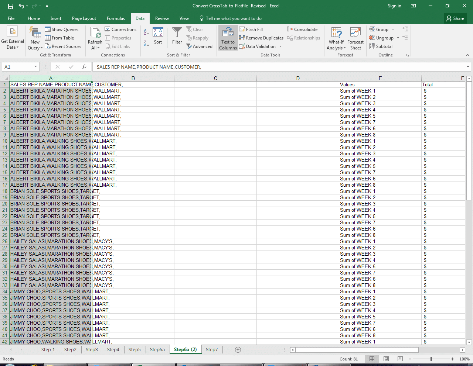Open the File menu
This screenshot has width=473, height=366.
(11, 18)
